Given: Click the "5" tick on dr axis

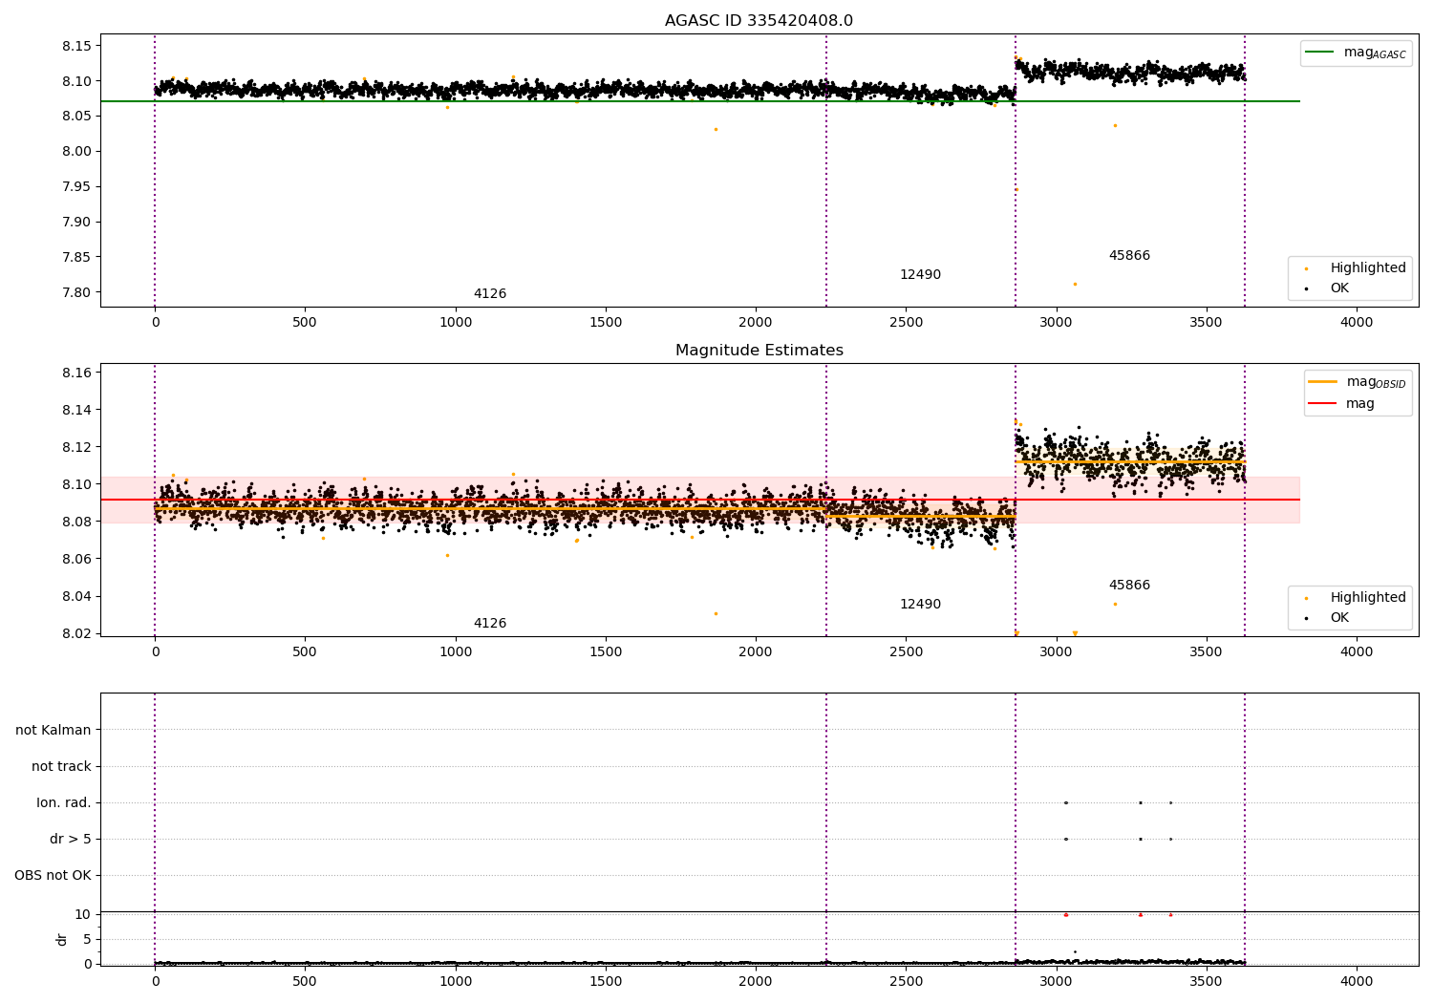Looking at the screenshot, I should pyautogui.click(x=88, y=940).
